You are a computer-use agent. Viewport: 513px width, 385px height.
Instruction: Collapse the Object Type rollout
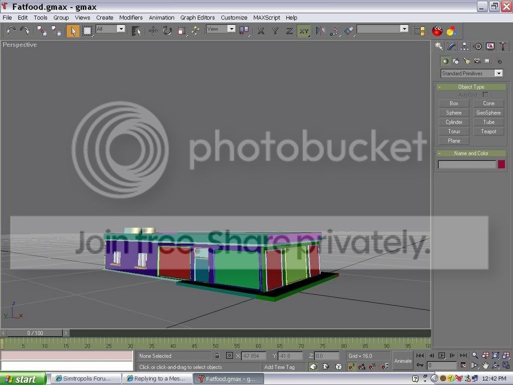point(471,87)
